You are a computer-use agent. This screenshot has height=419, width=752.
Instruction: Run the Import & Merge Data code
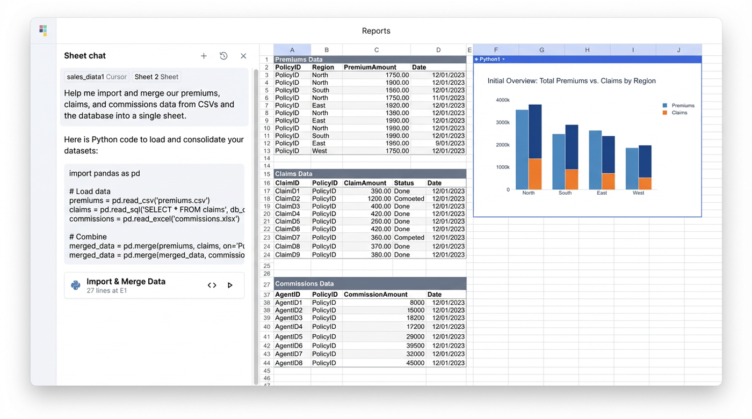click(230, 285)
